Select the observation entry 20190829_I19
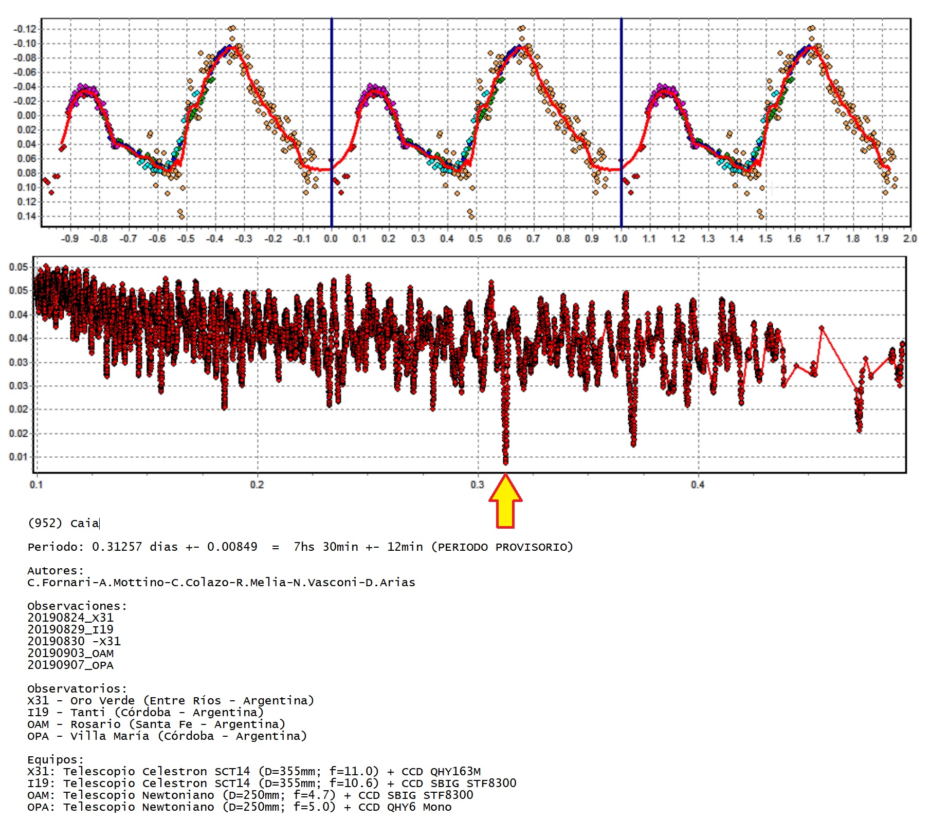 coord(70,629)
